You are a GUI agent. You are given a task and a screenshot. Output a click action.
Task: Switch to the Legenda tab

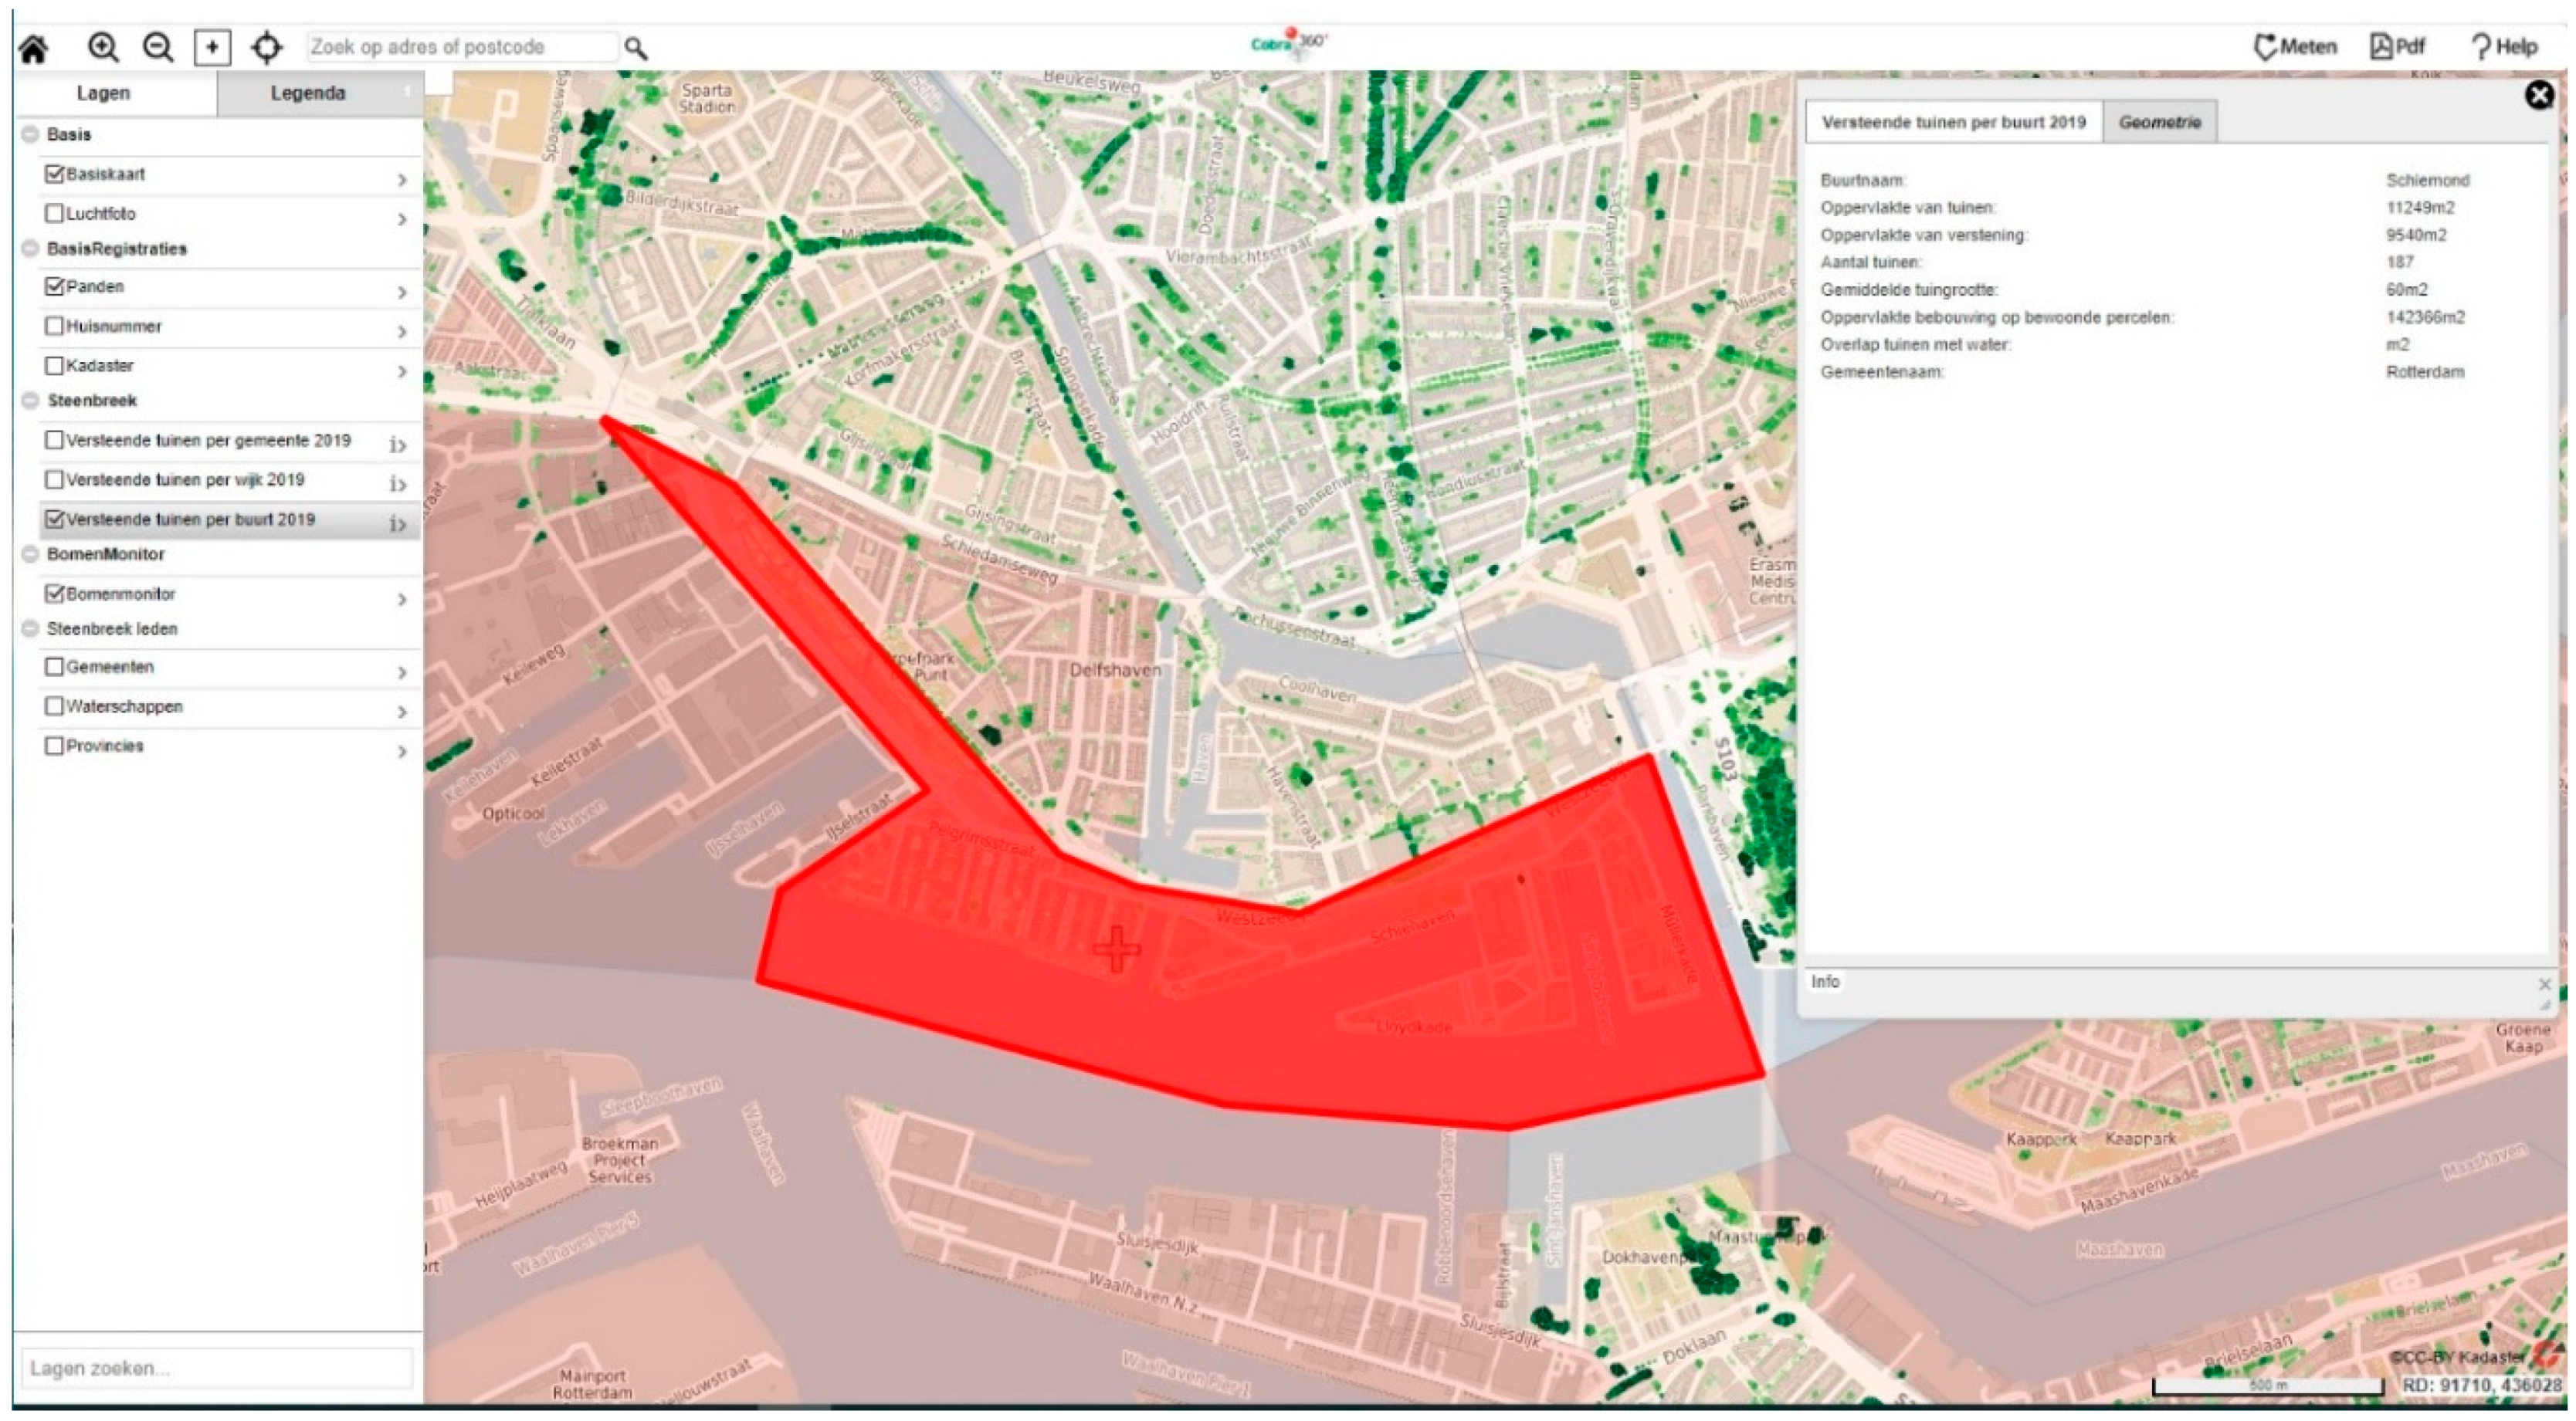click(308, 93)
